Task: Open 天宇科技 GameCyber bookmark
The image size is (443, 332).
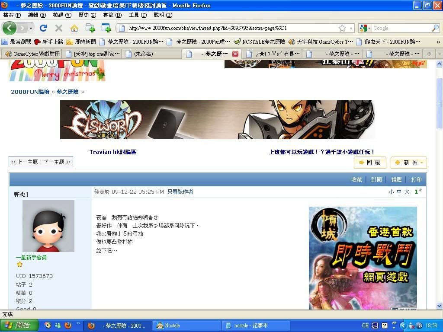Action: (321, 42)
